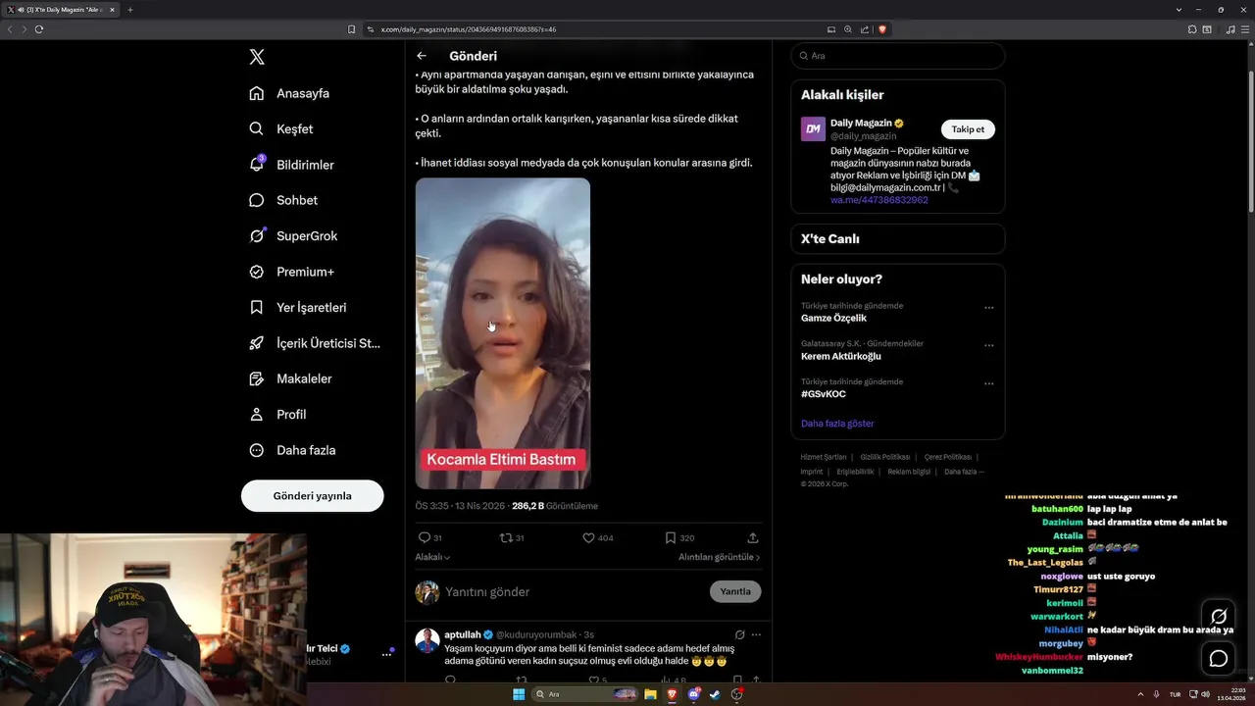Image resolution: width=1255 pixels, height=706 pixels.
Task: Open more options on aptullah's reply
Action: (756, 634)
